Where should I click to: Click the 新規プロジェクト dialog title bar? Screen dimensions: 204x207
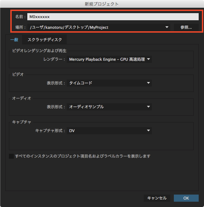click(102, 4)
